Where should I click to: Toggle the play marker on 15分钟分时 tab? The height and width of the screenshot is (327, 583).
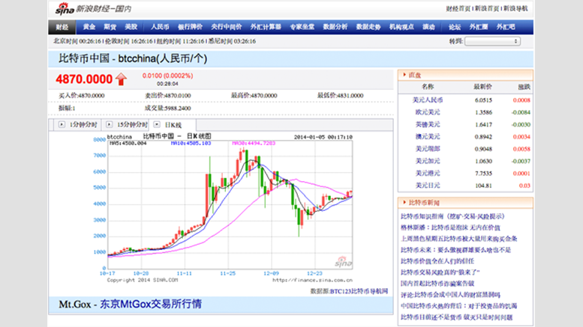click(110, 124)
